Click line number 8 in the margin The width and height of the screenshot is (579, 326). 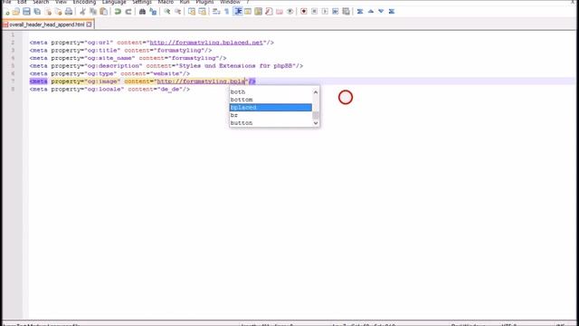13,89
